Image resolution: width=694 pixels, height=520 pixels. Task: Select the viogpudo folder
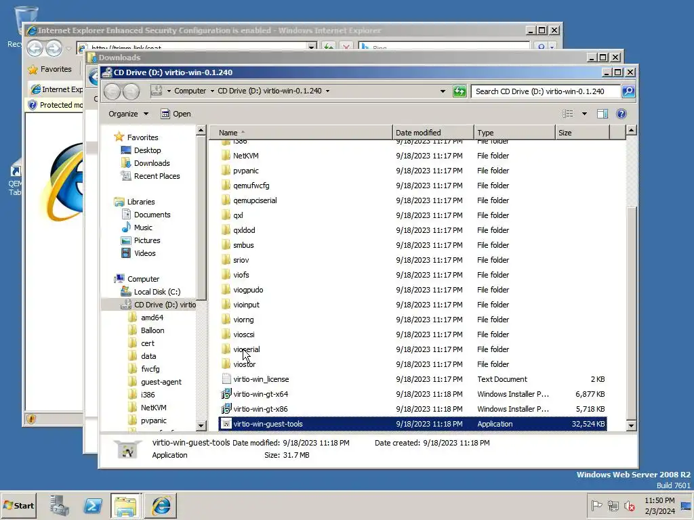[x=248, y=290]
